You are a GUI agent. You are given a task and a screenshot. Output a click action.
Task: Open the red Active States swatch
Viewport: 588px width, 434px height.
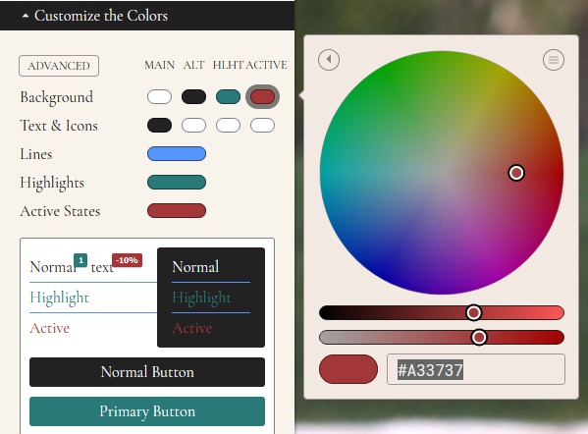[x=177, y=211]
